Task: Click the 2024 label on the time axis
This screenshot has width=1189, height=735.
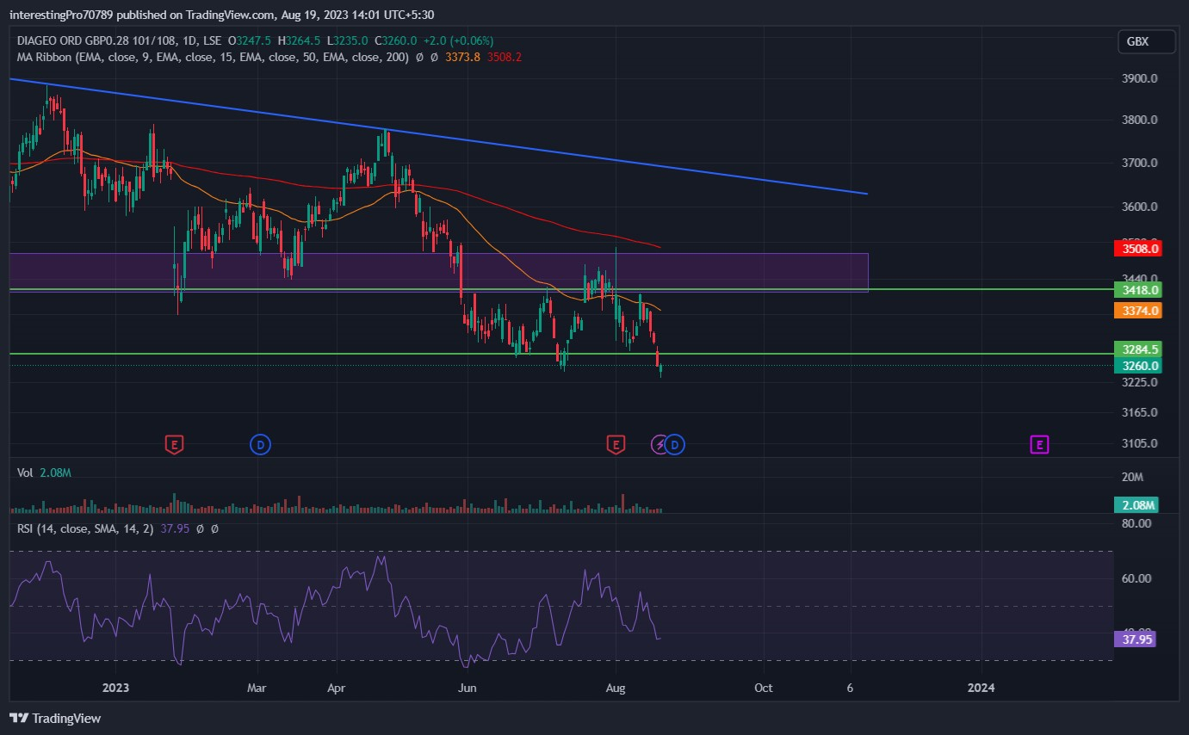Action: (981, 688)
